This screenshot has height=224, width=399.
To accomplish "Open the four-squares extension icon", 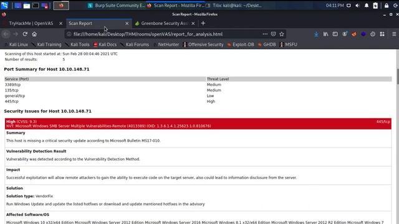I will click(382, 34).
